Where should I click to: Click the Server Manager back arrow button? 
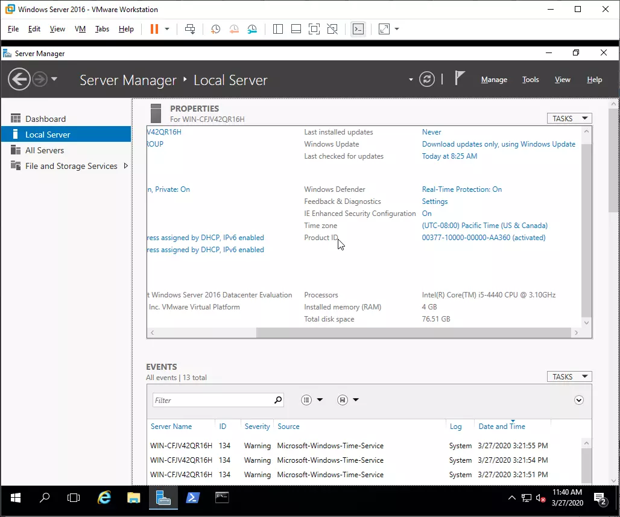19,80
